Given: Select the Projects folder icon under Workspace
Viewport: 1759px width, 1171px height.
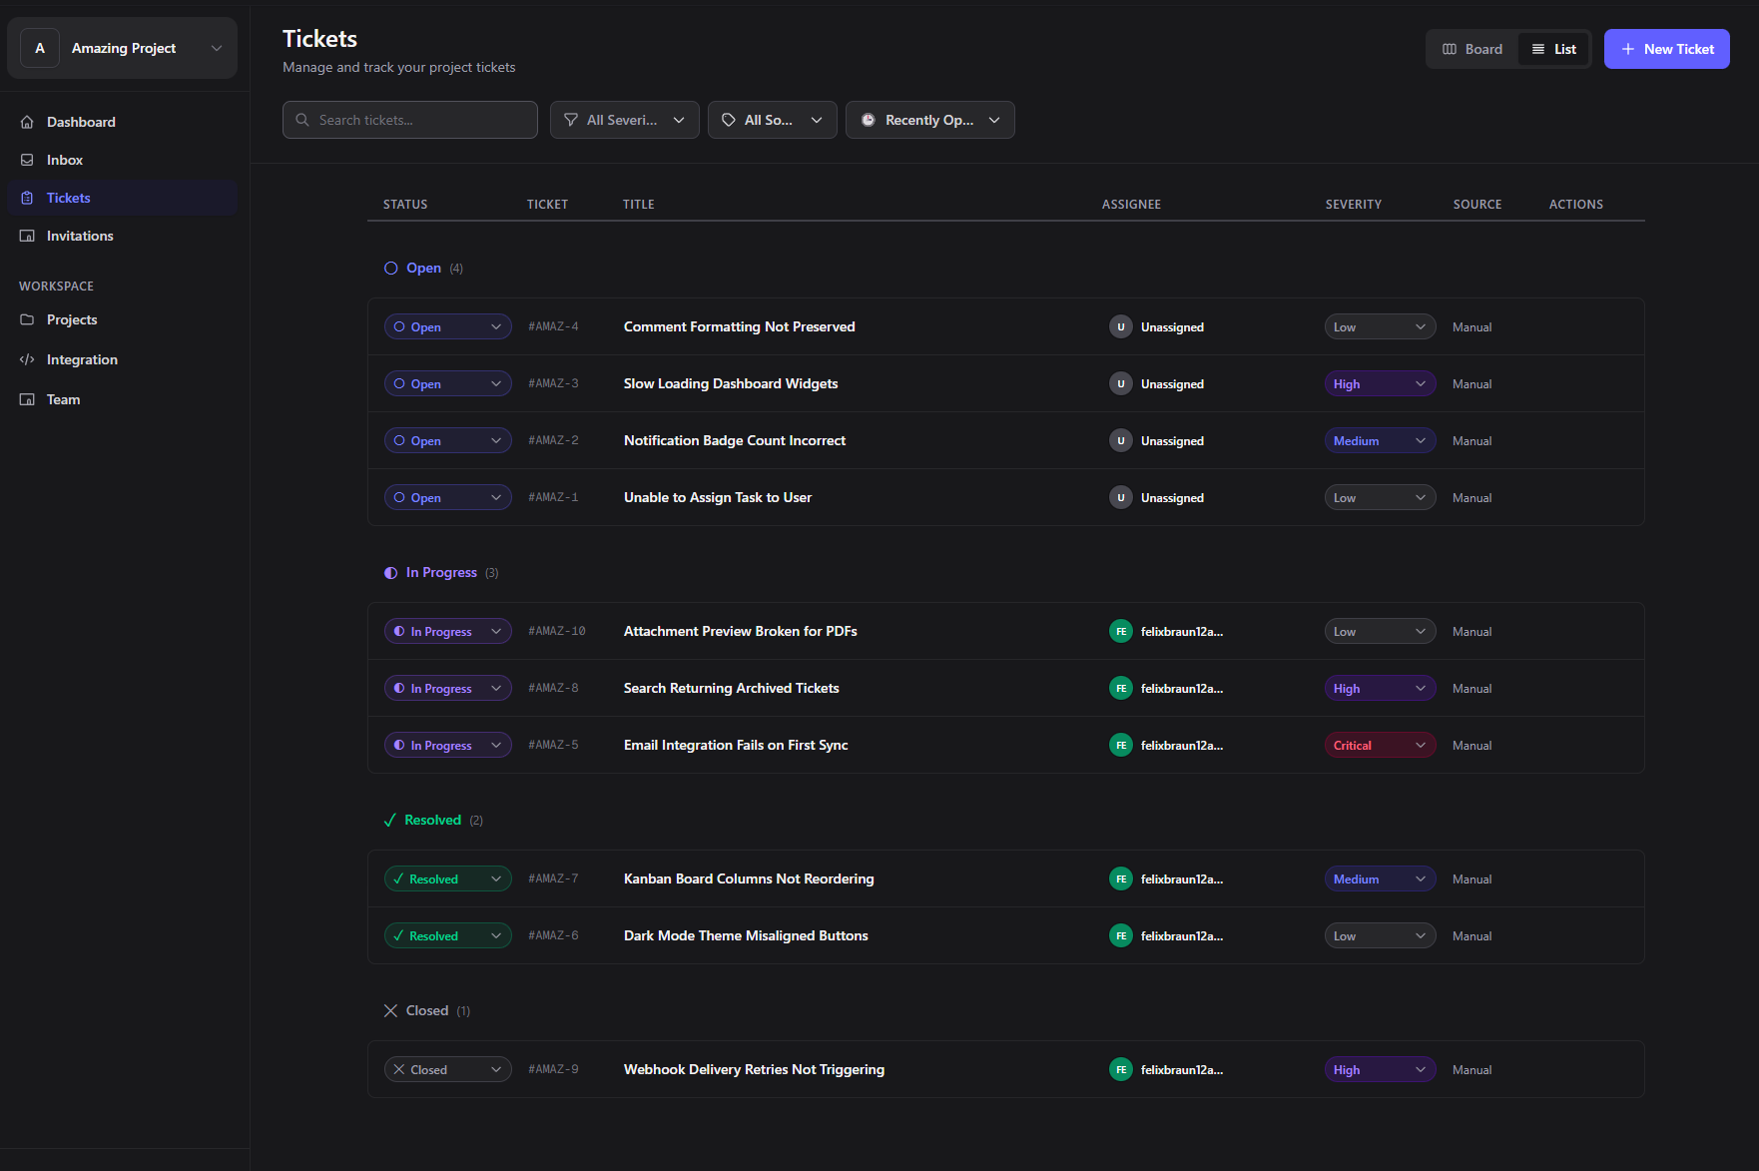Looking at the screenshot, I should [x=27, y=319].
